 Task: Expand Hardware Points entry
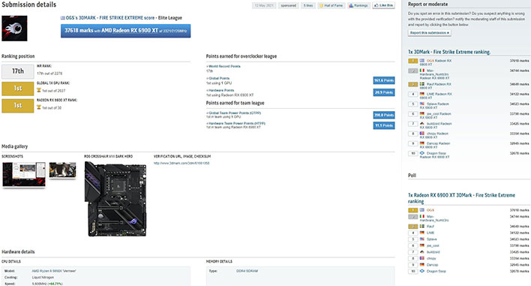point(220,91)
